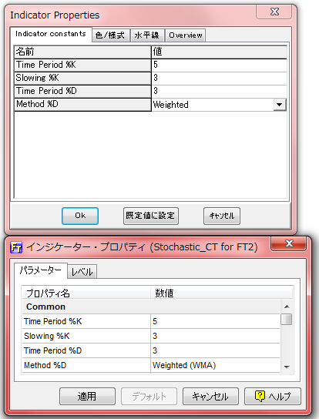Edit the Time Period %K value 5 in the bottom dialog
The height and width of the screenshot is (419, 319).
[215, 321]
